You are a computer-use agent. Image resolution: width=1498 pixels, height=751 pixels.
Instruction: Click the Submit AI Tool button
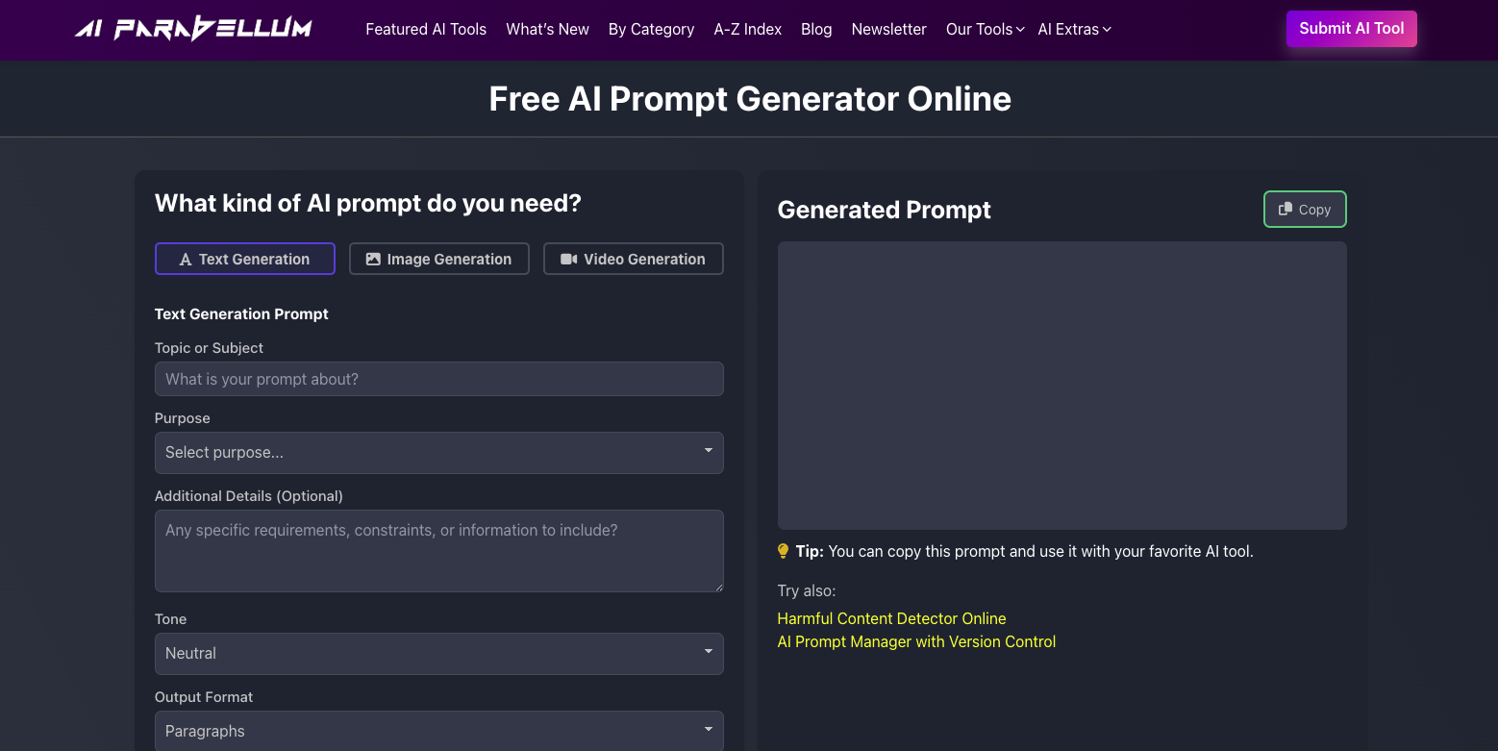[x=1351, y=28]
